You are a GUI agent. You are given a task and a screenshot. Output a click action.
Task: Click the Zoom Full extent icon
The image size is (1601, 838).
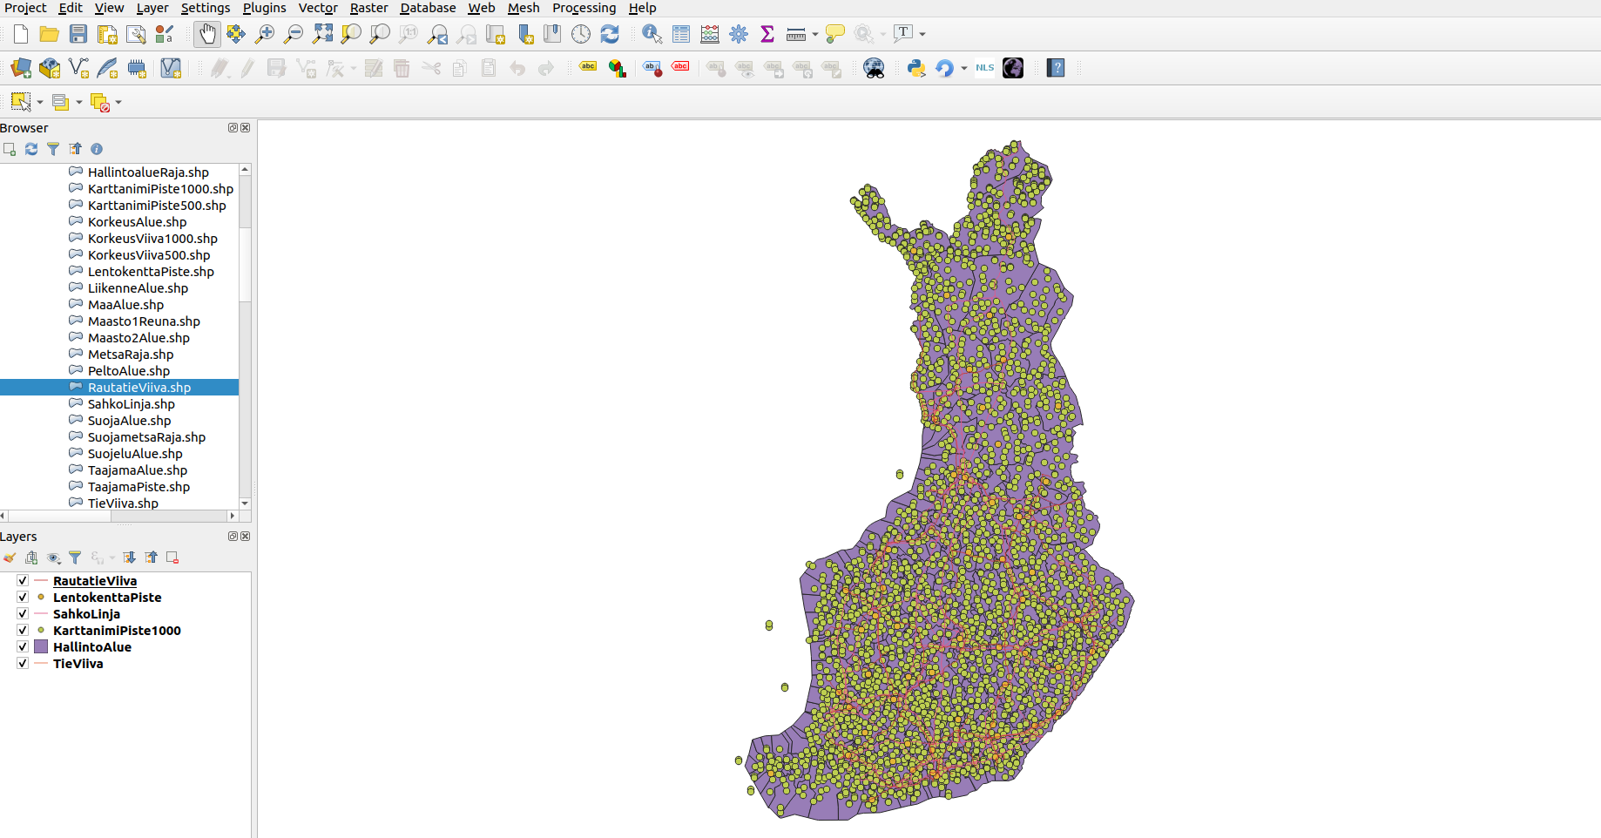point(322,34)
